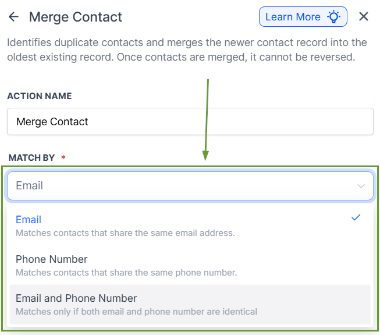
Task: Click the Email placeholder inside the dropdown
Action: pyautogui.click(x=30, y=186)
